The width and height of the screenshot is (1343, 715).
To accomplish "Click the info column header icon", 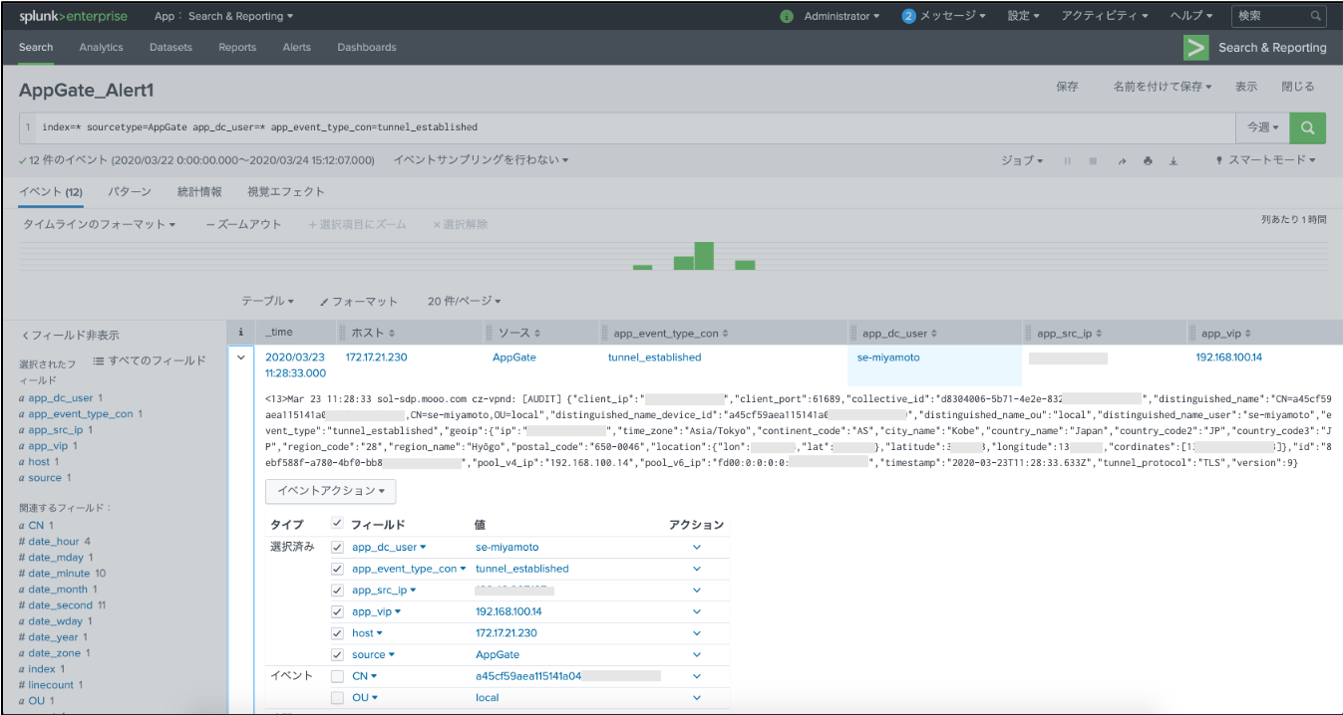I will pyautogui.click(x=240, y=332).
